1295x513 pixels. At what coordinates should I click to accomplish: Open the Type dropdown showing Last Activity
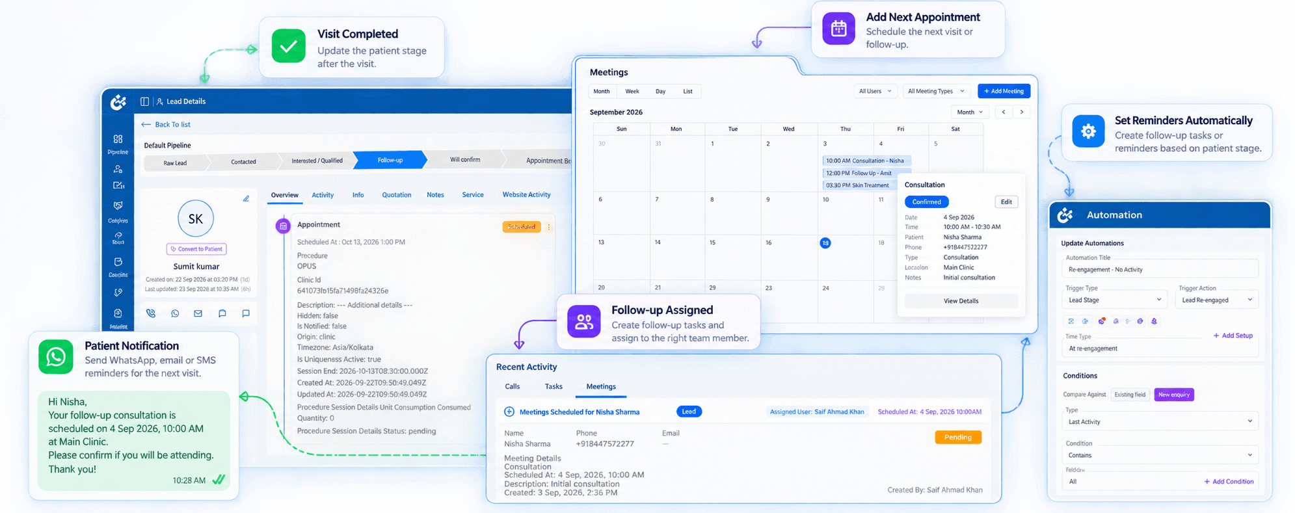[x=1160, y=422]
